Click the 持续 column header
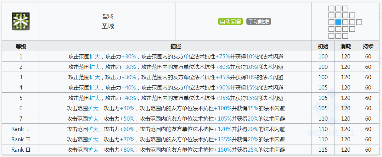This screenshot has height=157, width=382. pos(368,46)
